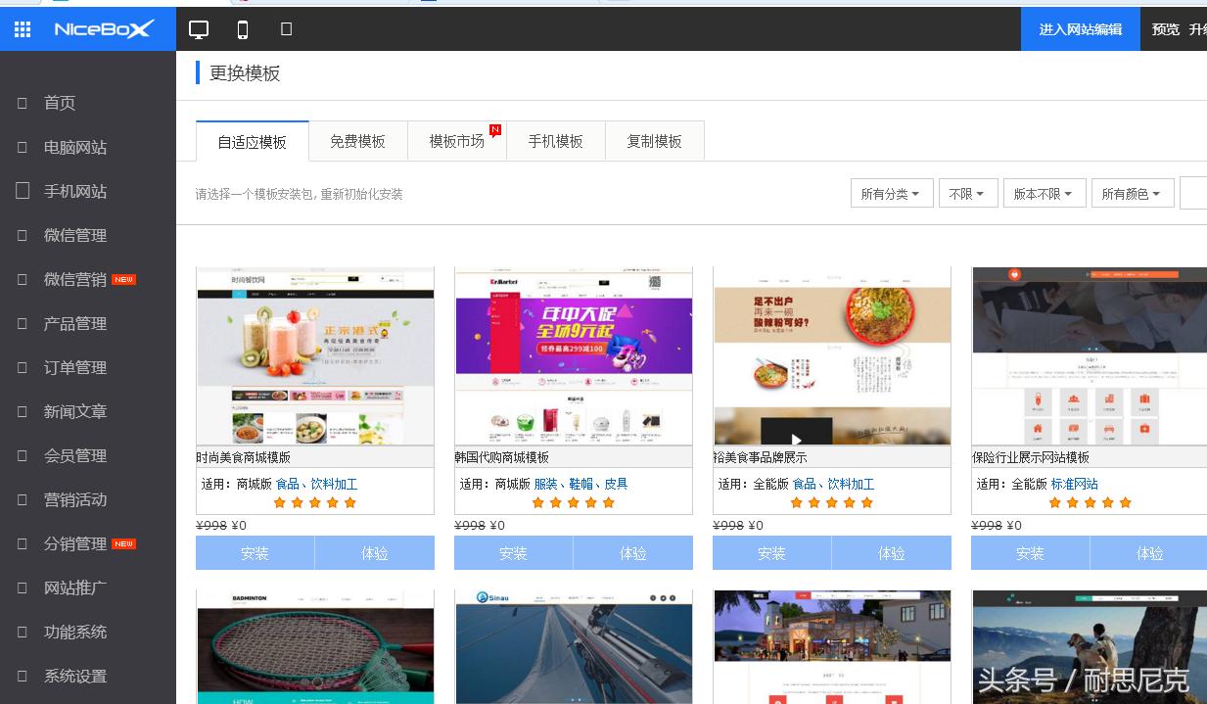
Task: Select the mobile phone preview icon
Action: click(x=242, y=28)
